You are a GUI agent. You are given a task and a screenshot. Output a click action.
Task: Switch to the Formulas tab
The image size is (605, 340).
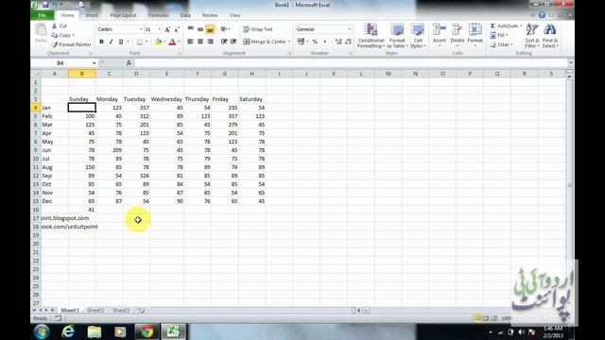pyautogui.click(x=159, y=15)
